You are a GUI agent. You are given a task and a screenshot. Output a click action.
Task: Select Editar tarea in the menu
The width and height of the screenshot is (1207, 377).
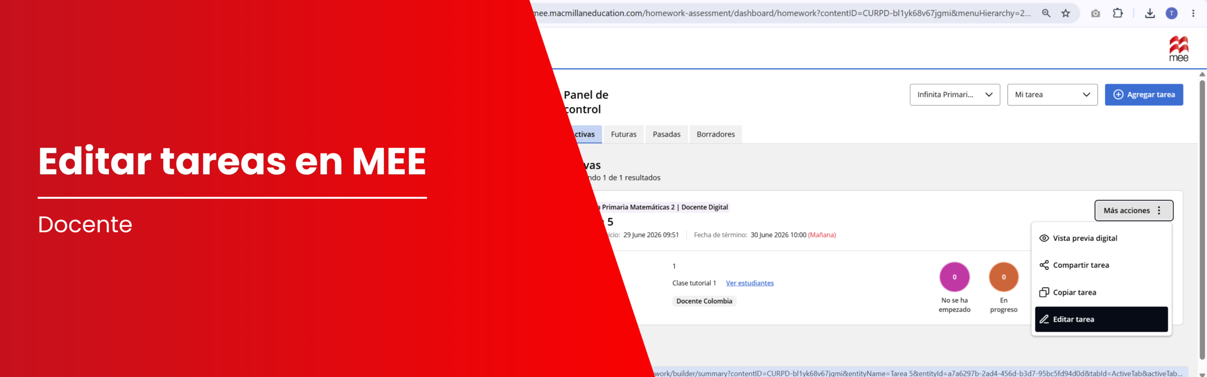pos(1101,320)
